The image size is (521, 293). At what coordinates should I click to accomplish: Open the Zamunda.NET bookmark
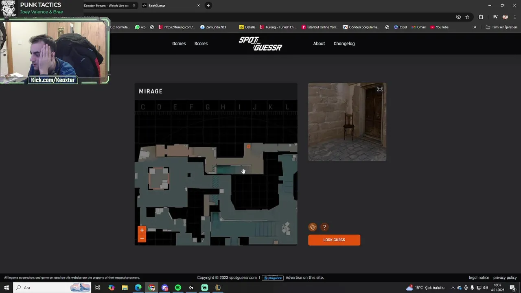pos(213,27)
